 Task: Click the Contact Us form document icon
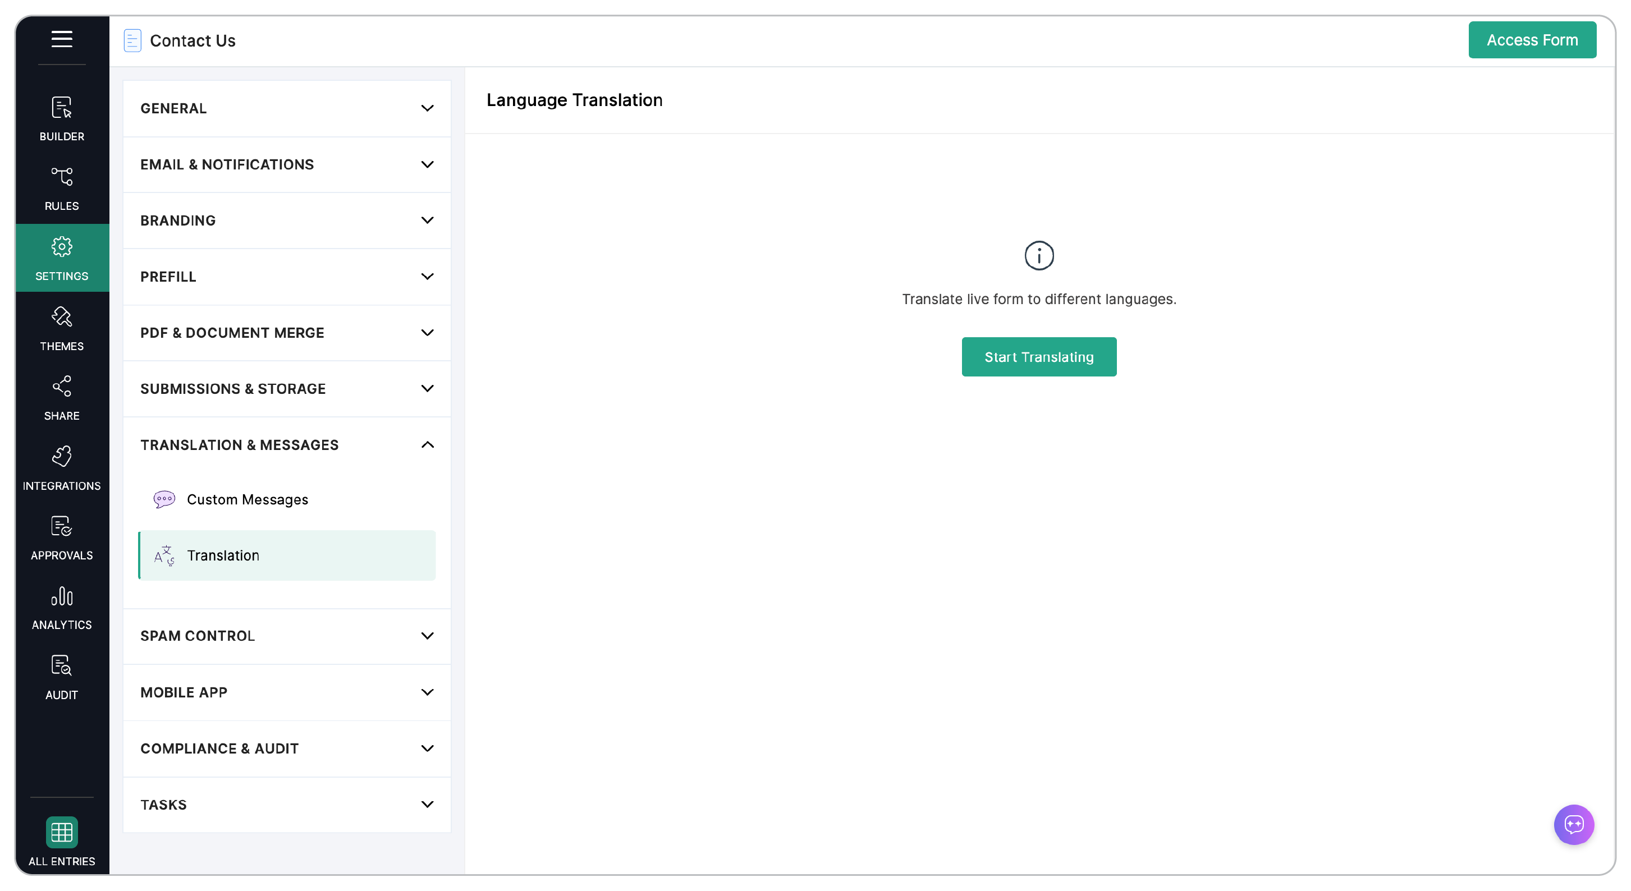[132, 40]
